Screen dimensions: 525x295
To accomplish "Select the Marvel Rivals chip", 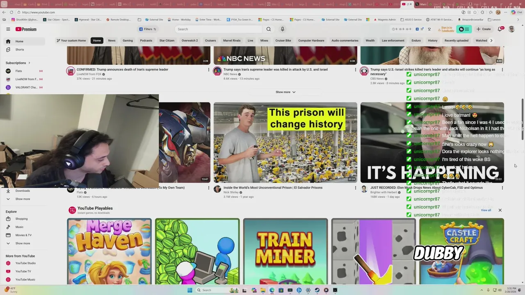I will [x=232, y=41].
